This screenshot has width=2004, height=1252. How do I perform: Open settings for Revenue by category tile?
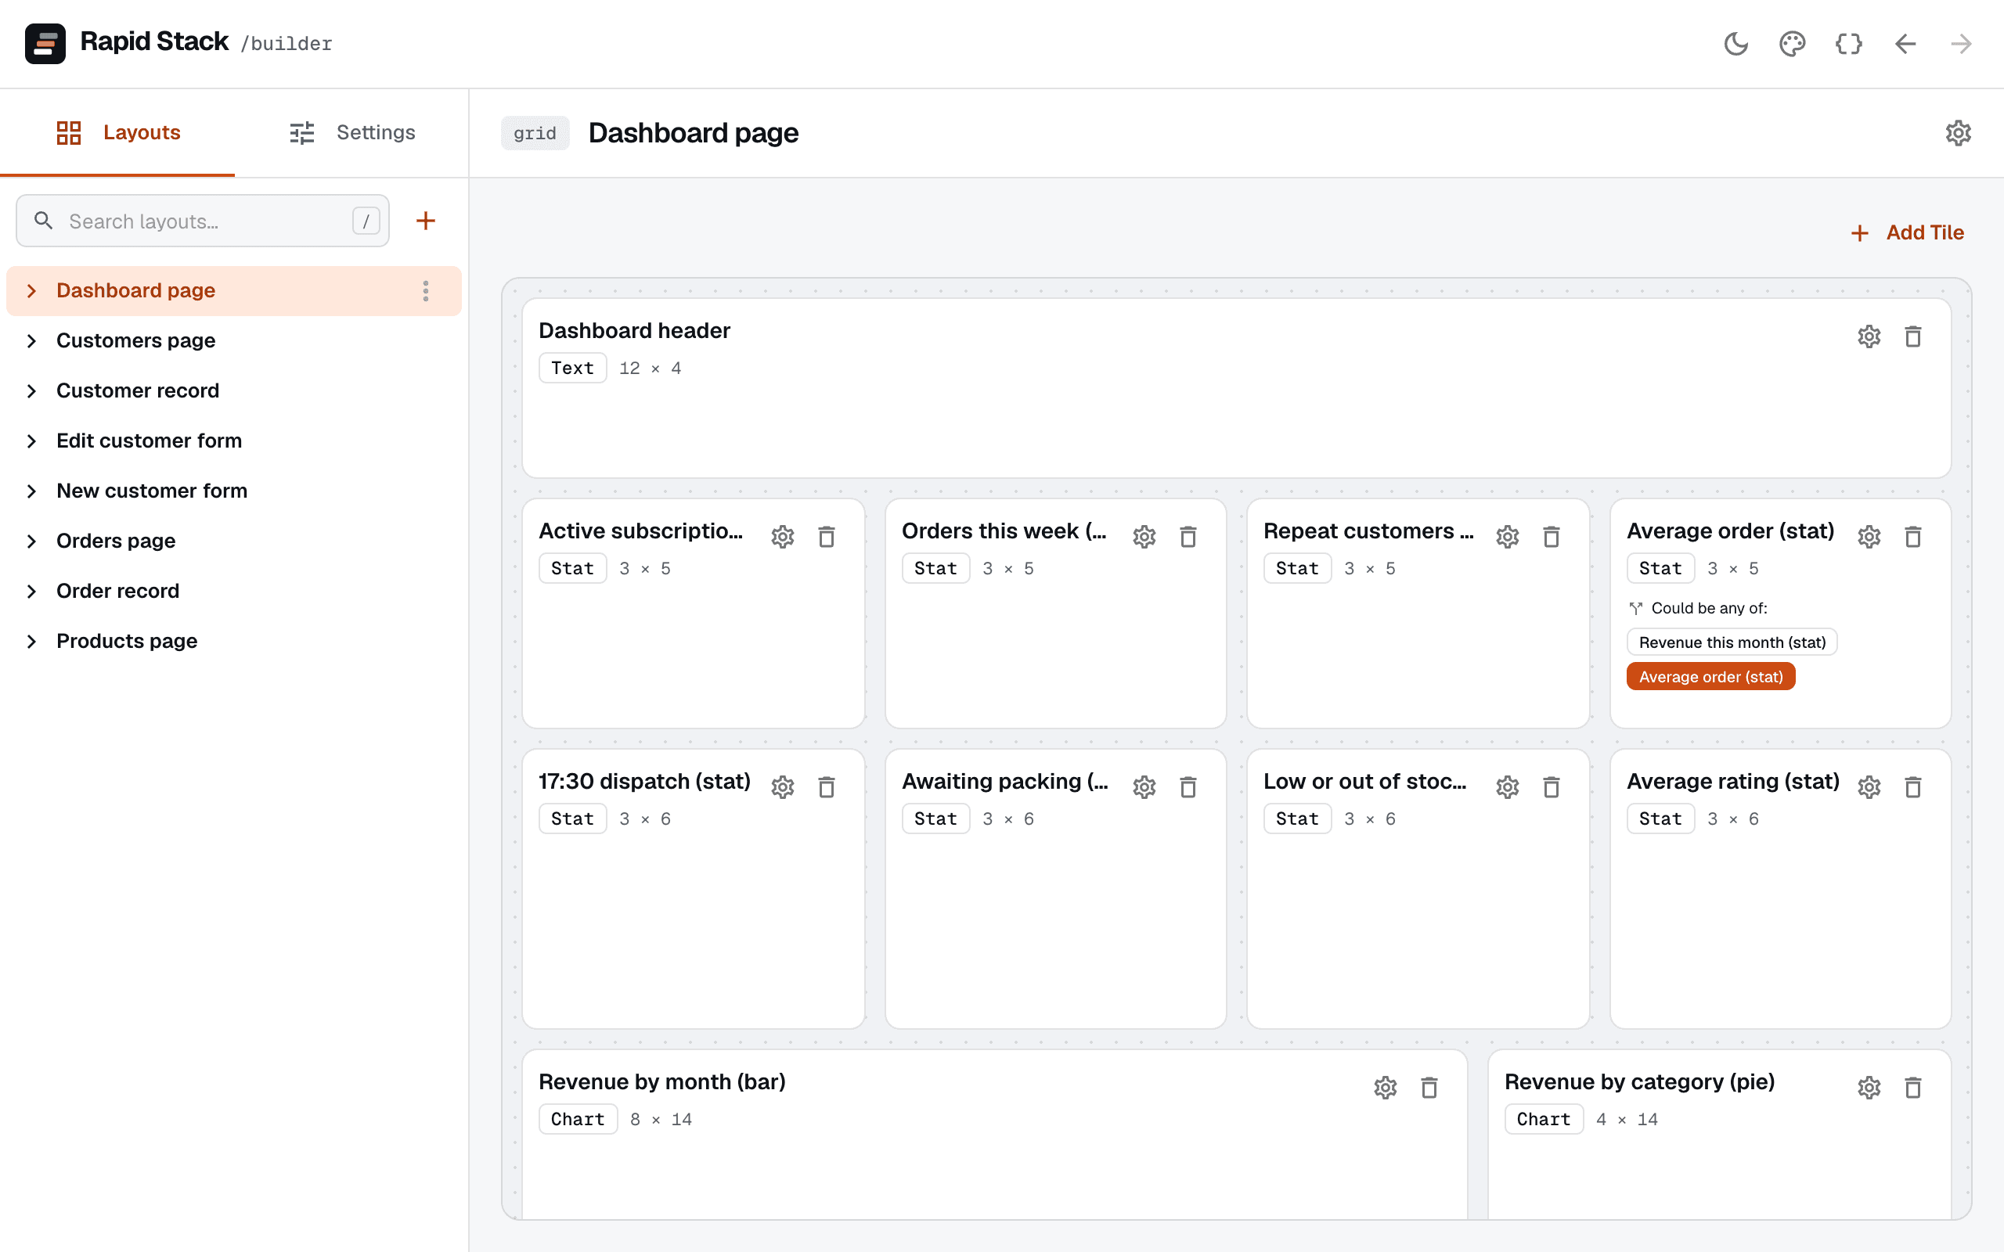pyautogui.click(x=1869, y=1088)
